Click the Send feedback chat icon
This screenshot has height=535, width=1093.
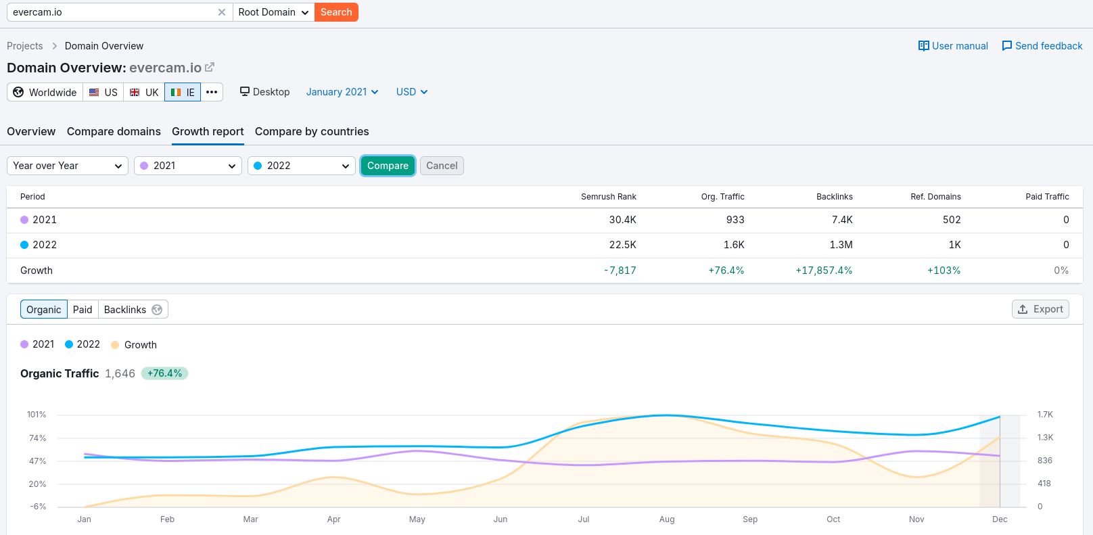[1006, 46]
